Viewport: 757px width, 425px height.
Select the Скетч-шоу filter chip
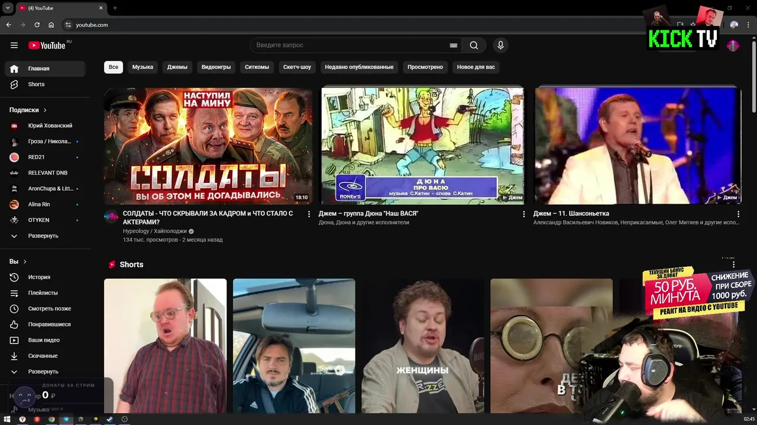(297, 67)
